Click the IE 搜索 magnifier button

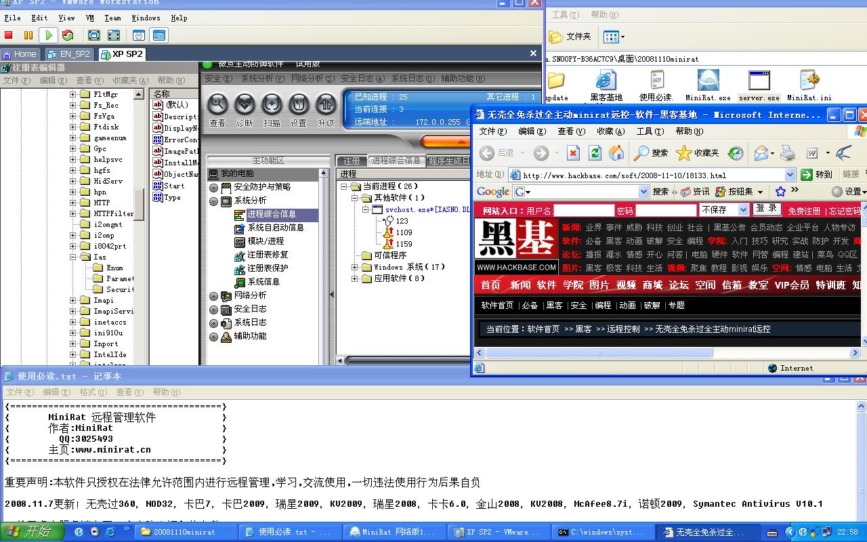(650, 153)
